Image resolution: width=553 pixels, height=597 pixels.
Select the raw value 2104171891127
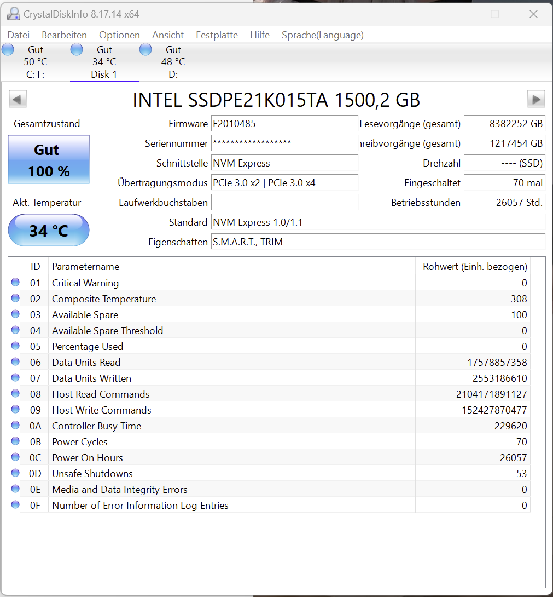[492, 394]
